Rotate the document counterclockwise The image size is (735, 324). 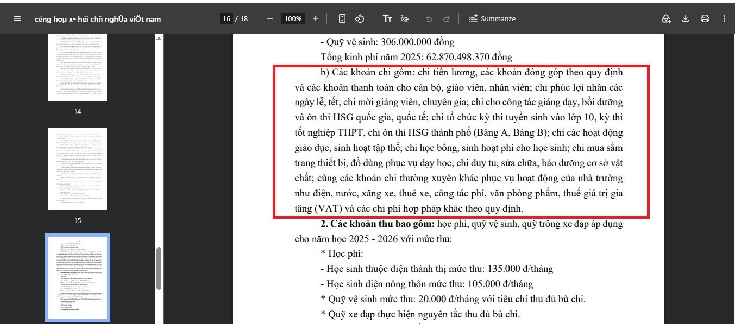click(359, 18)
